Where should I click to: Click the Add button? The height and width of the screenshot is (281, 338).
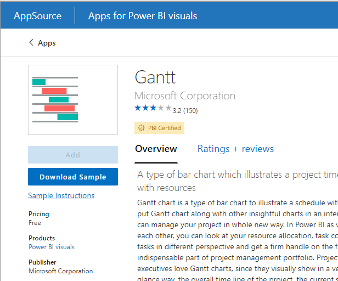coord(73,155)
